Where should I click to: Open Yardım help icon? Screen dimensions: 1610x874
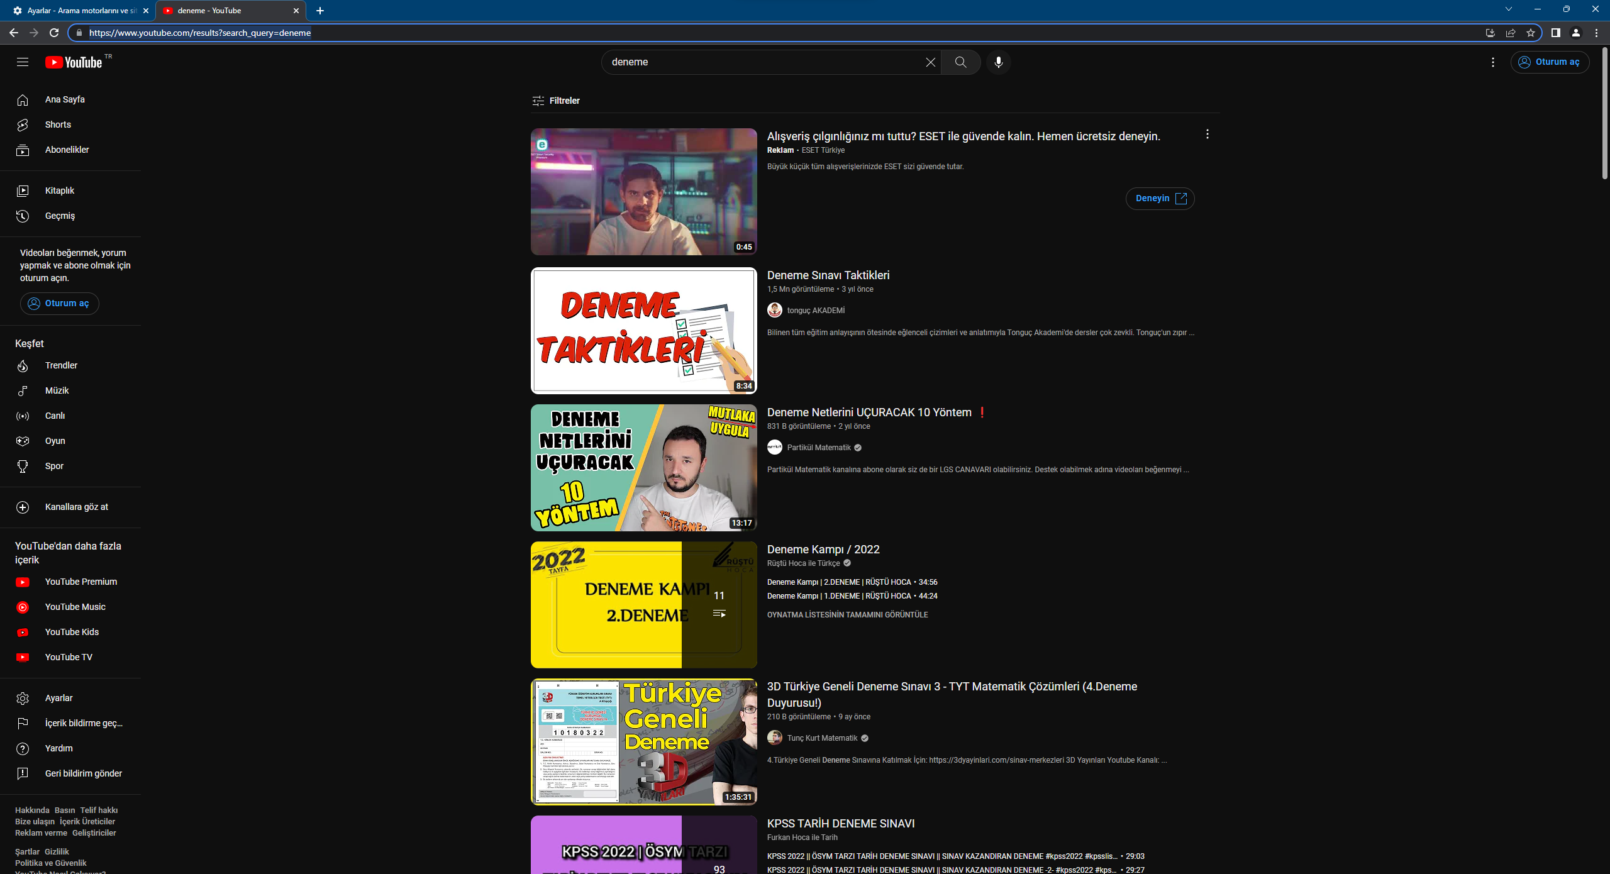pyautogui.click(x=23, y=749)
